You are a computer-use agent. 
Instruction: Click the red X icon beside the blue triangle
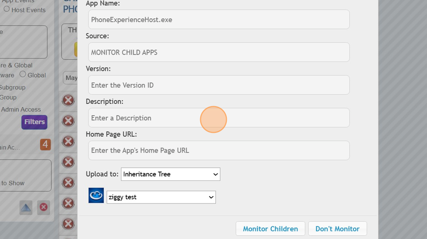pos(43,208)
